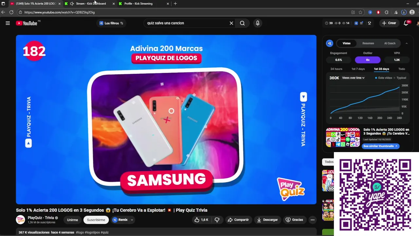
Task: Open the clock counter showing 39
Action: pos(329,23)
